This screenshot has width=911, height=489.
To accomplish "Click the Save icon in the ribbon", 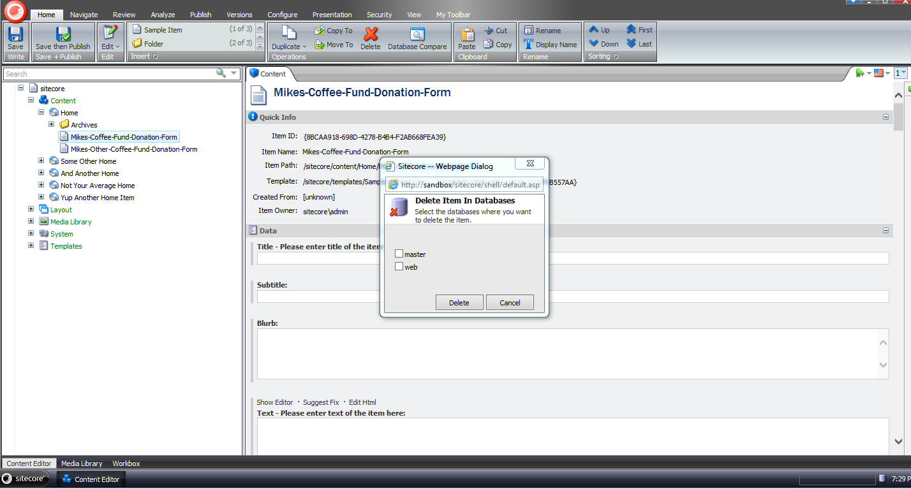I will pos(15,34).
